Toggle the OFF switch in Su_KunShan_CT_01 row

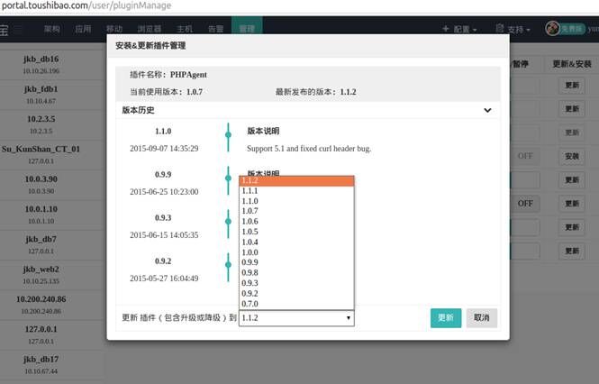[x=525, y=156]
